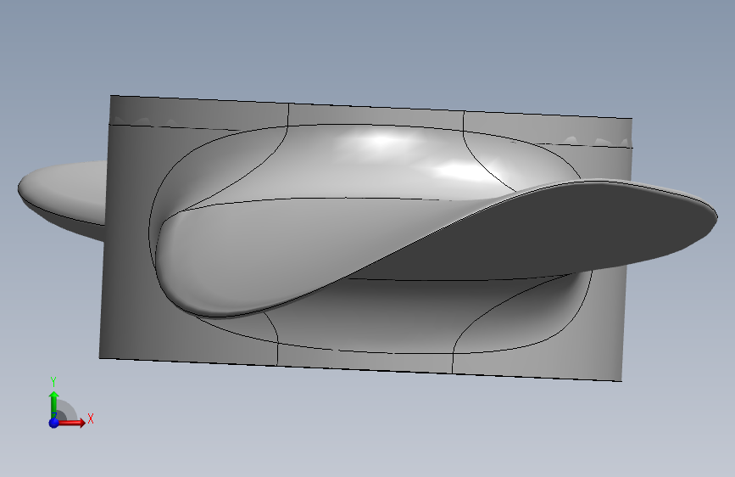Click the green Y axis arrow of the triad
Viewport: 735px width, 477px height.
coord(54,405)
